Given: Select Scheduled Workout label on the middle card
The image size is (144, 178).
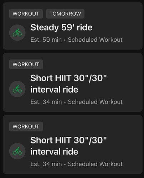Looking at the screenshot, I should tap(95, 102).
